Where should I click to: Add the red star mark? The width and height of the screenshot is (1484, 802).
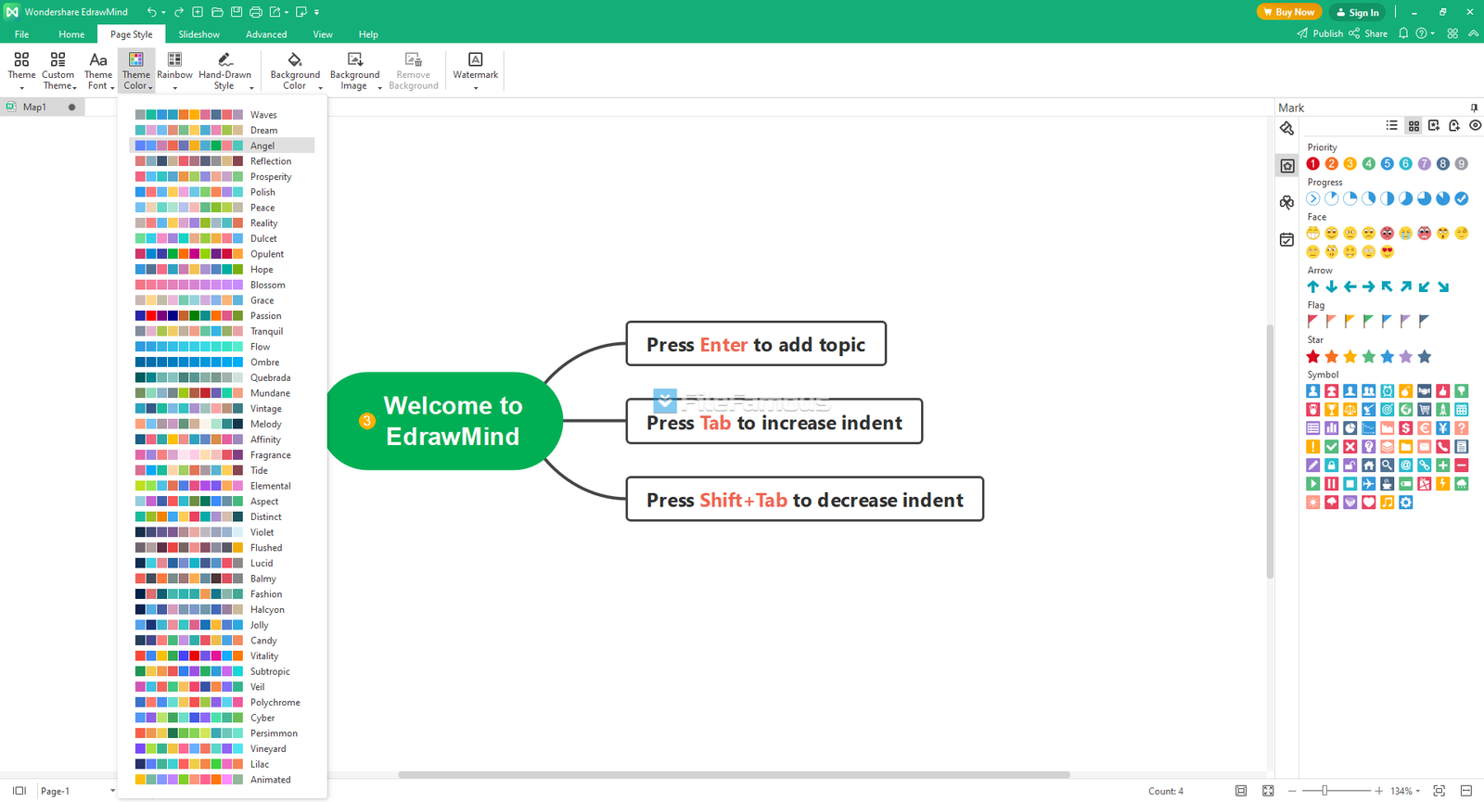pyautogui.click(x=1313, y=356)
